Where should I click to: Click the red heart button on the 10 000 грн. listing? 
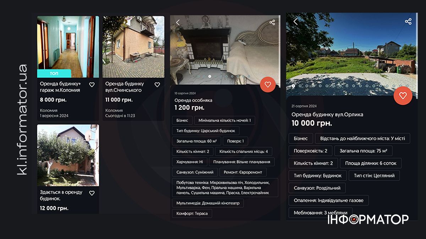403,96
